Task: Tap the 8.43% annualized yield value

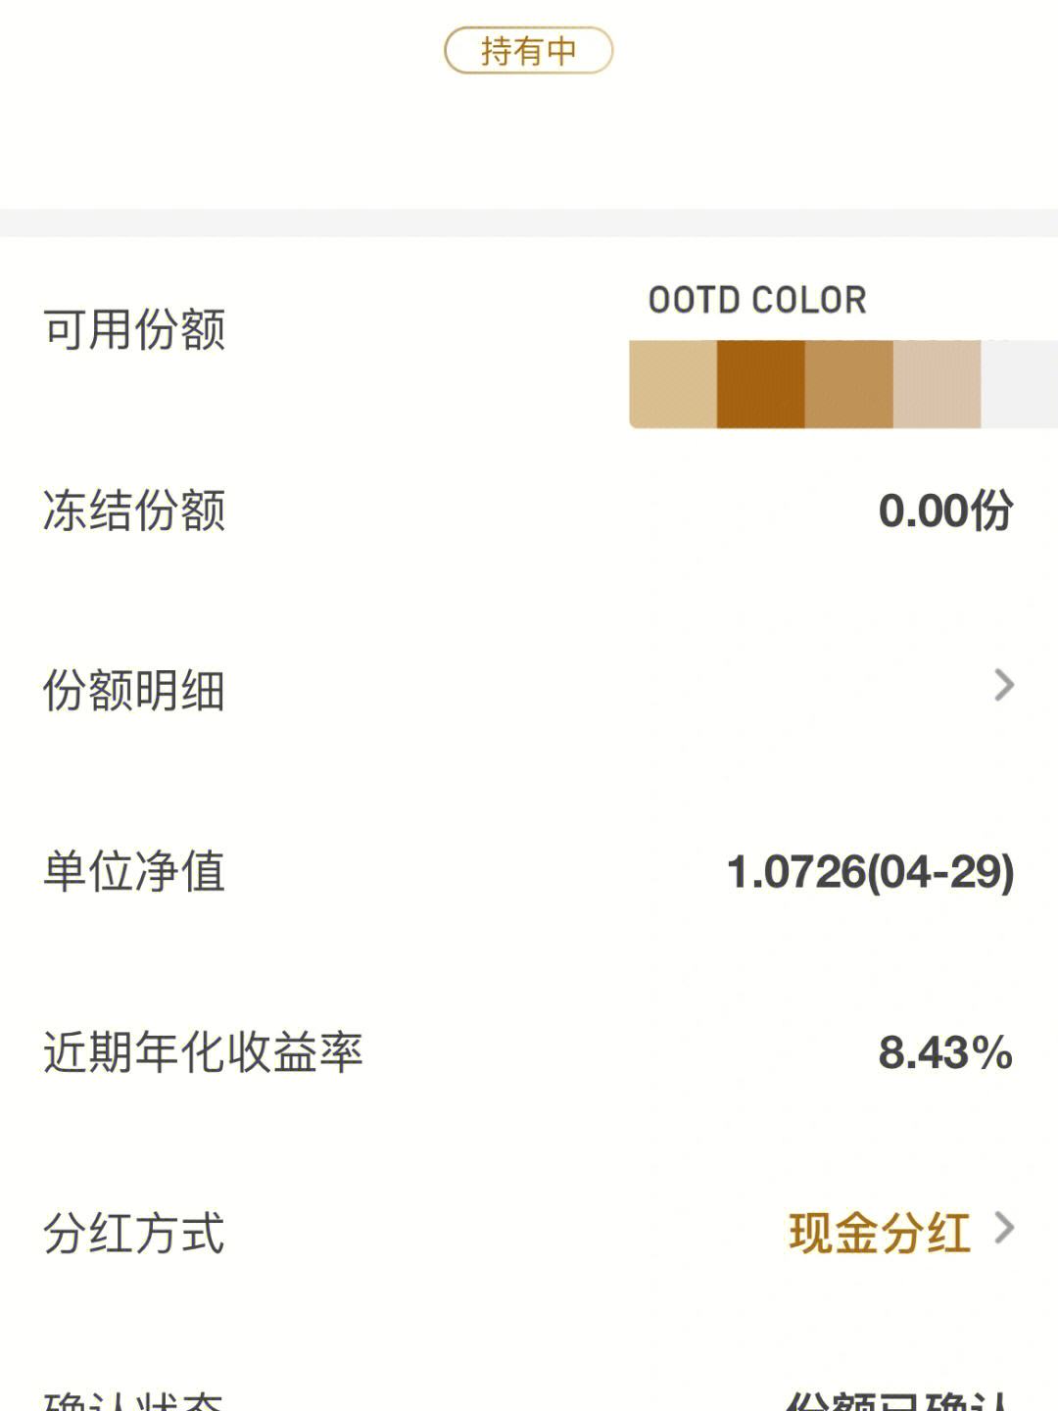Action: 945,1052
